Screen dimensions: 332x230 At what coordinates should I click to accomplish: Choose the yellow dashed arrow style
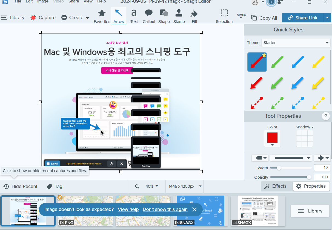point(318,103)
